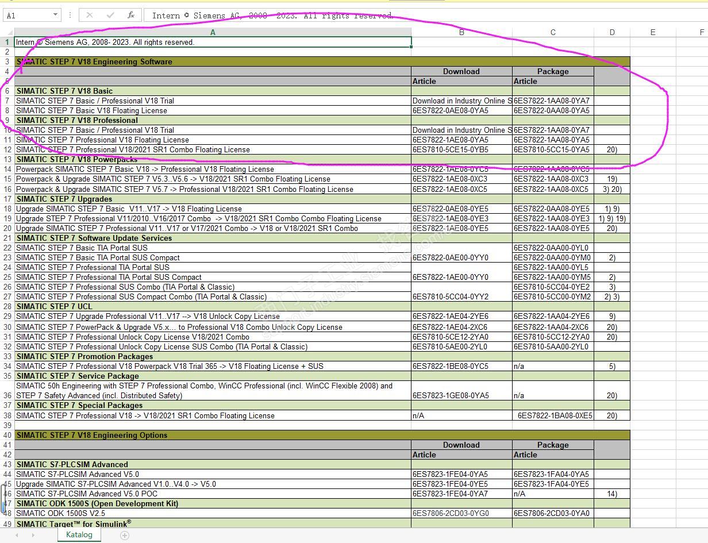Select 'SIMATIC STEP 7 UCL' section cell
The width and height of the screenshot is (708, 543).
click(213, 306)
